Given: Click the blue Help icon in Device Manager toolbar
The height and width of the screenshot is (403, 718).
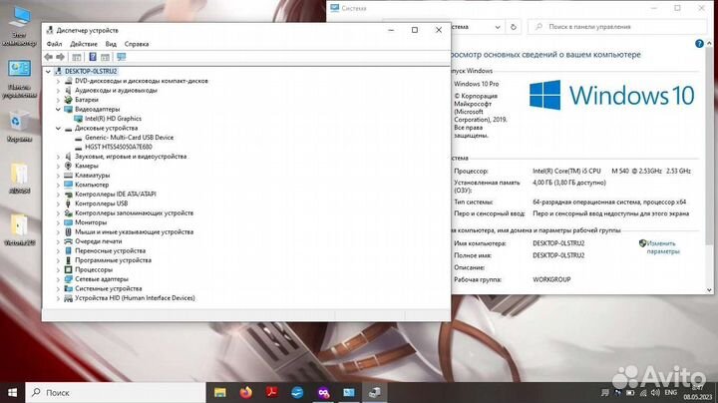Looking at the screenshot, I should (93, 57).
